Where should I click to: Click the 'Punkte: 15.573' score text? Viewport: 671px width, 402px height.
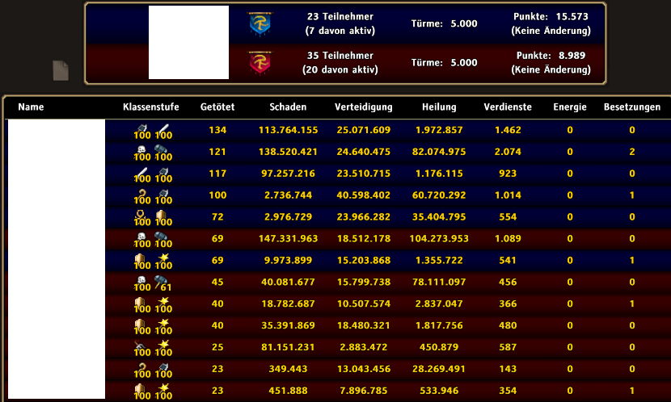pos(551,16)
